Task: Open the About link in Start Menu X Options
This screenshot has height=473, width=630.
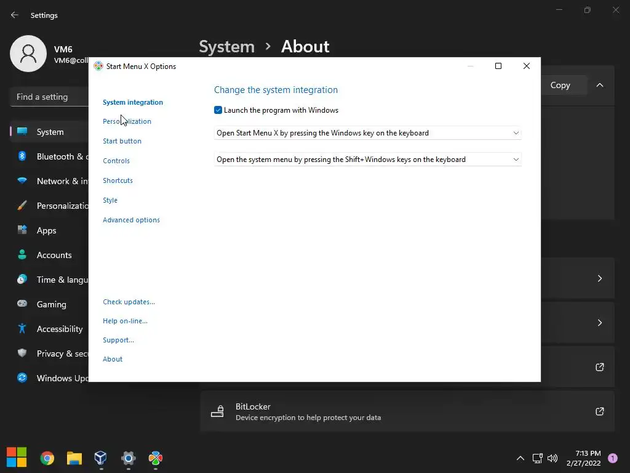Action: click(113, 359)
